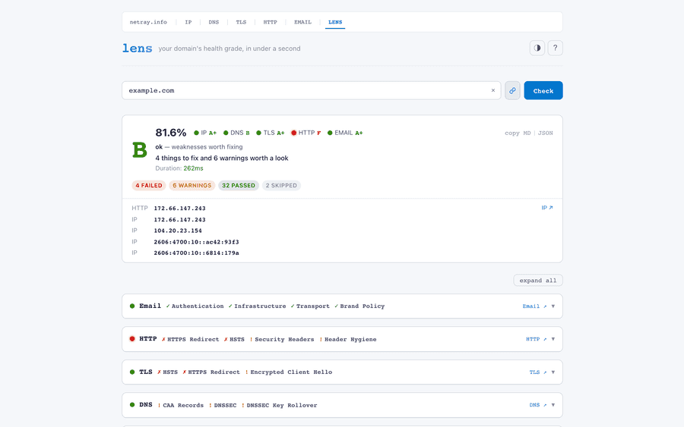684x427 pixels.
Task: Open DNS tool external link
Action: click(537, 405)
